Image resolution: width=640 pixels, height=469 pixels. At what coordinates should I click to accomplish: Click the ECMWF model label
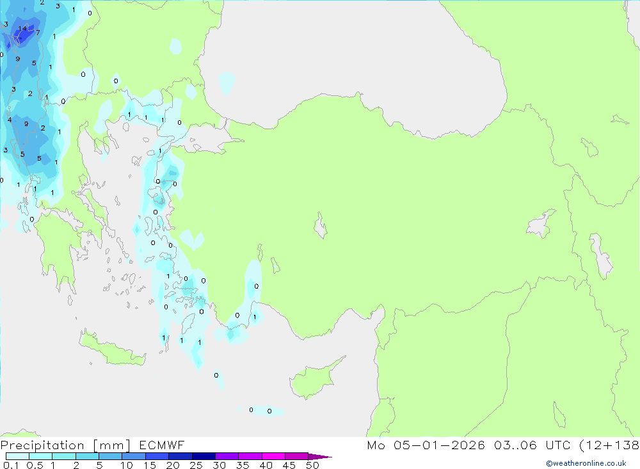[162, 445]
